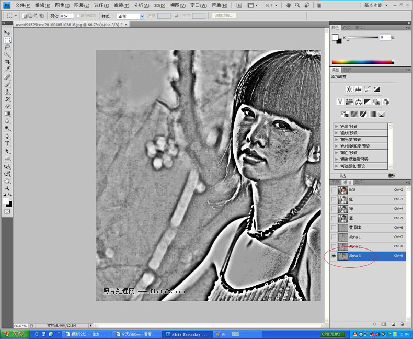Screen dimensions: 413x339
Task: Select the Clone Stamp tool
Action: coord(7,92)
